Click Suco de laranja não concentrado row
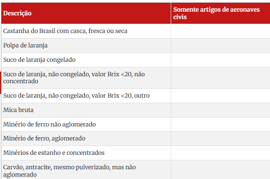The height and width of the screenshot is (179, 270). [x=136, y=78]
